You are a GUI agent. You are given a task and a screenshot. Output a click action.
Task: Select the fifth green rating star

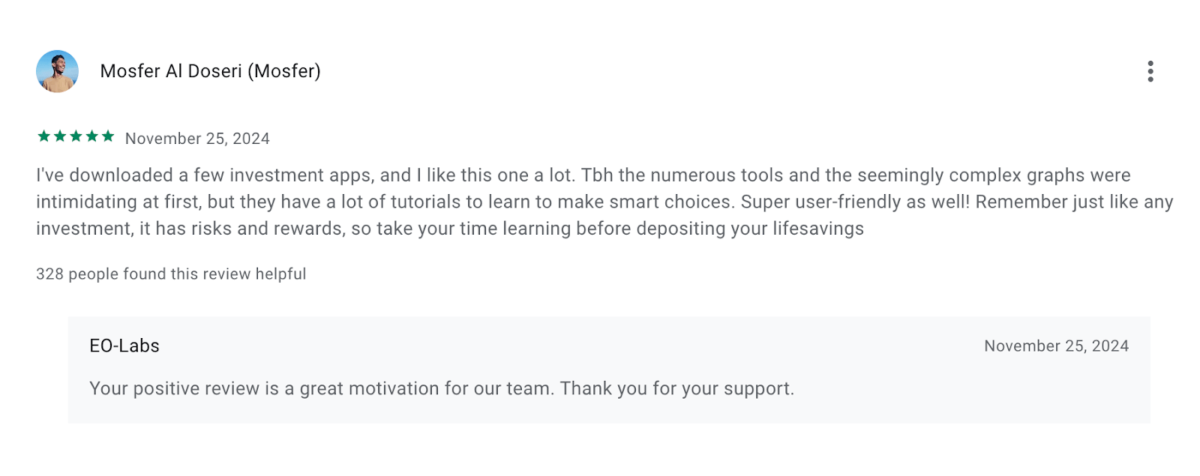point(108,136)
